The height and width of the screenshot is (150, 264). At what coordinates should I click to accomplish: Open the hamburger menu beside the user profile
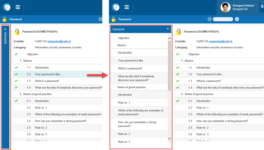click(x=127, y=7)
